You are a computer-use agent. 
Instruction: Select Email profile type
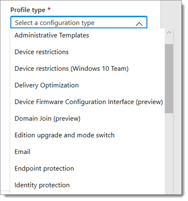[22, 152]
